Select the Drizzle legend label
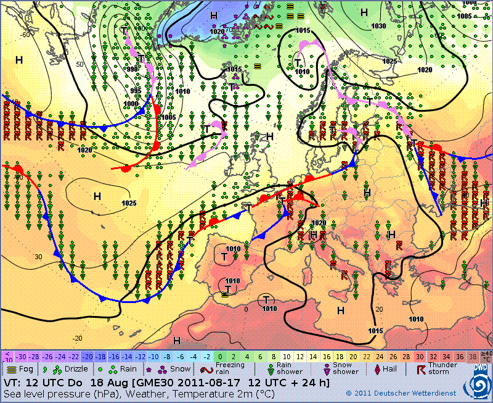 coord(76,369)
